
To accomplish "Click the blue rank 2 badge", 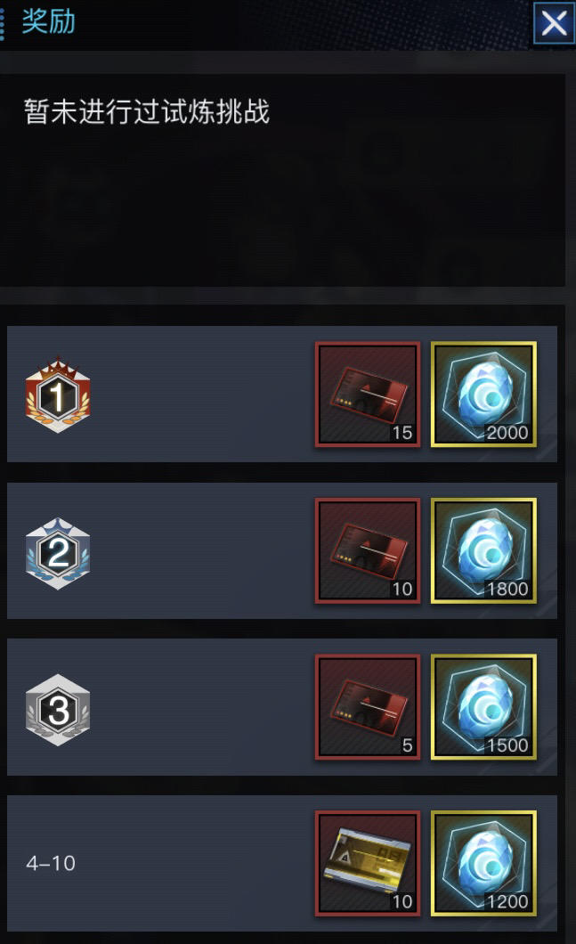I will 58,553.
